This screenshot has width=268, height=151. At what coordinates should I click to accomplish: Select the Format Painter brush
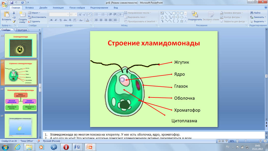click(14, 21)
